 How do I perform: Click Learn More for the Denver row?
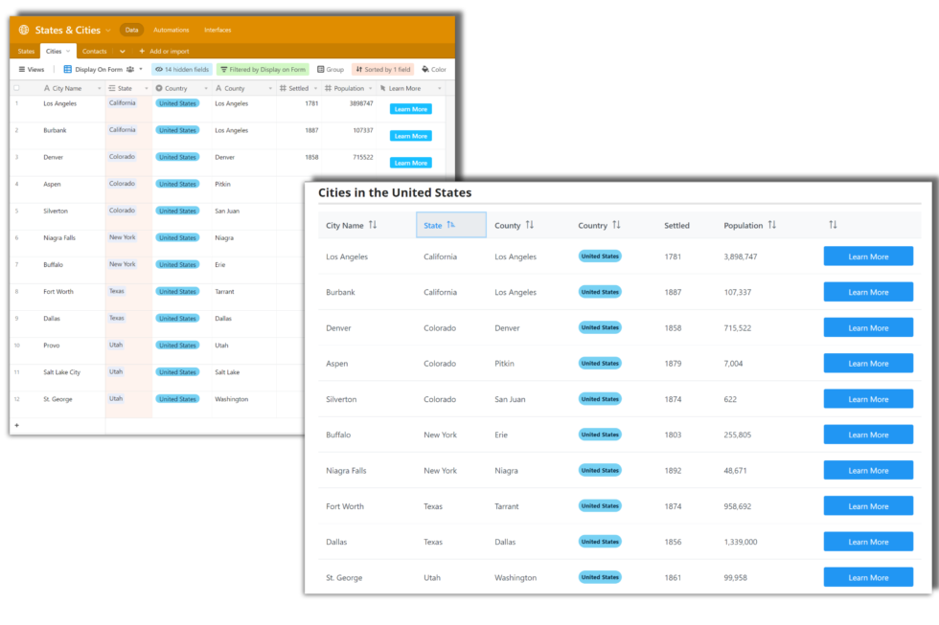coord(868,327)
